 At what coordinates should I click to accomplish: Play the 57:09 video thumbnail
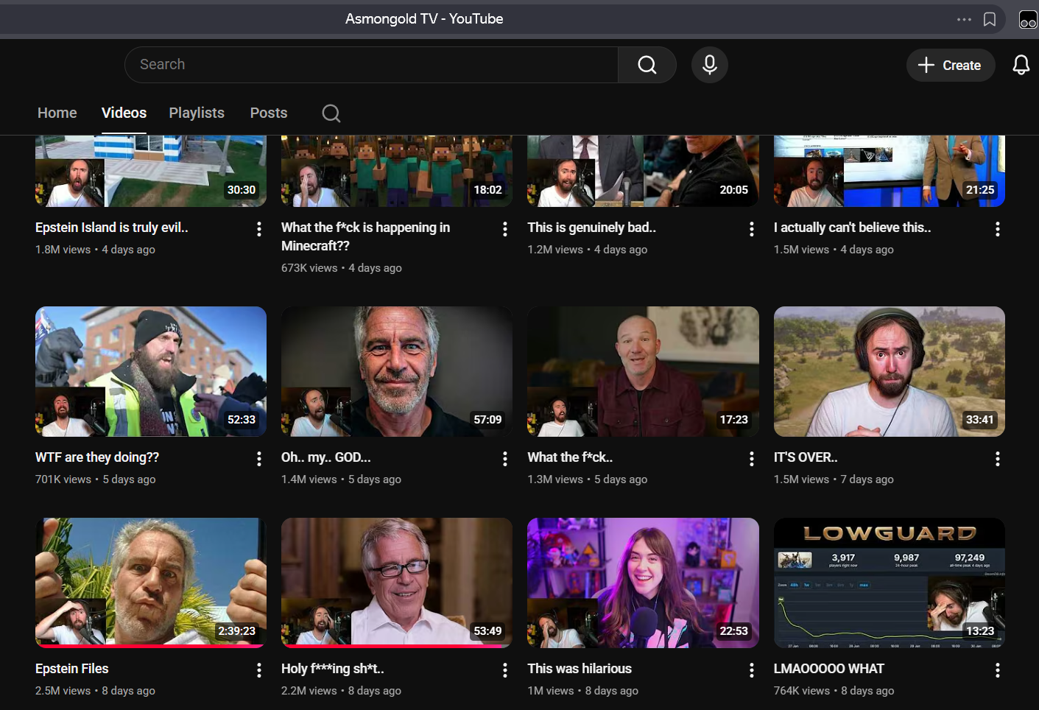397,371
